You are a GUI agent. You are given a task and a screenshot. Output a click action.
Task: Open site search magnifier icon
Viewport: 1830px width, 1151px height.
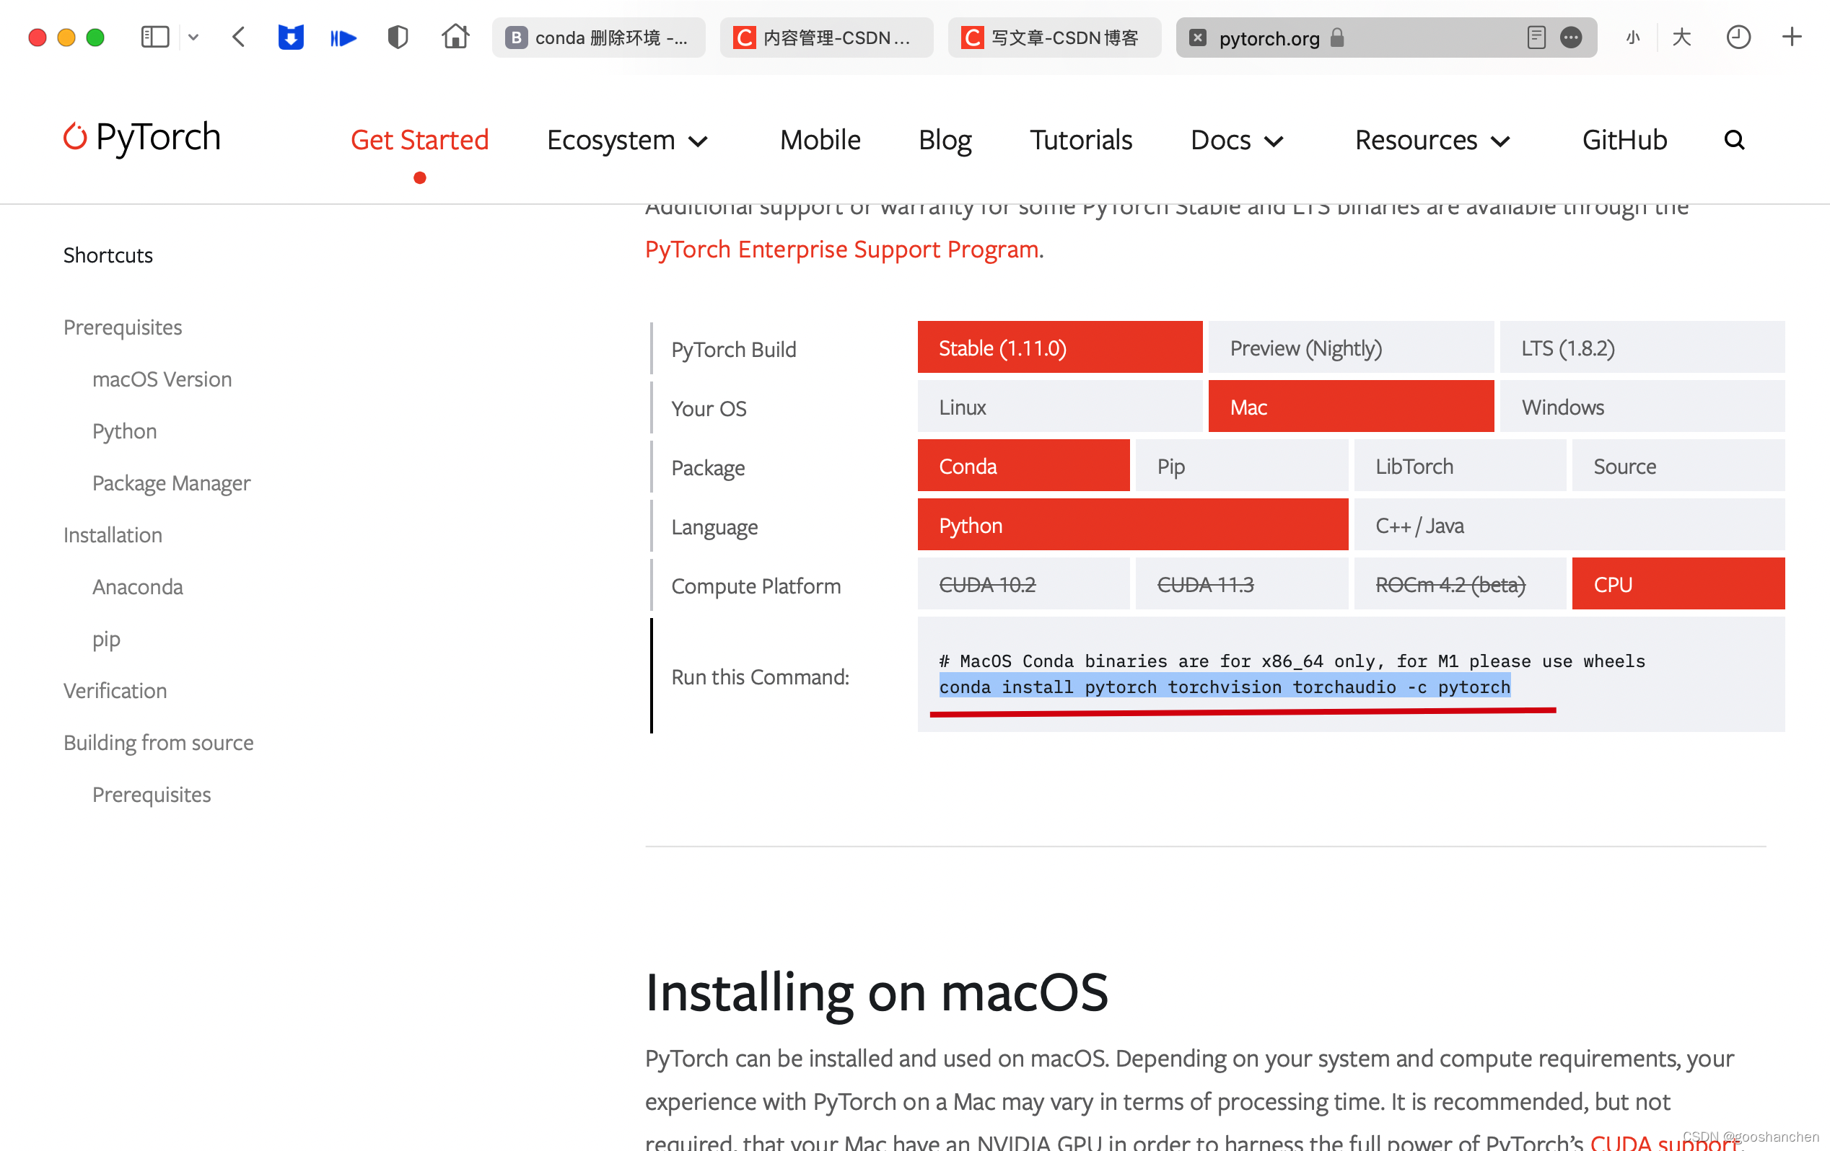pos(1733,140)
